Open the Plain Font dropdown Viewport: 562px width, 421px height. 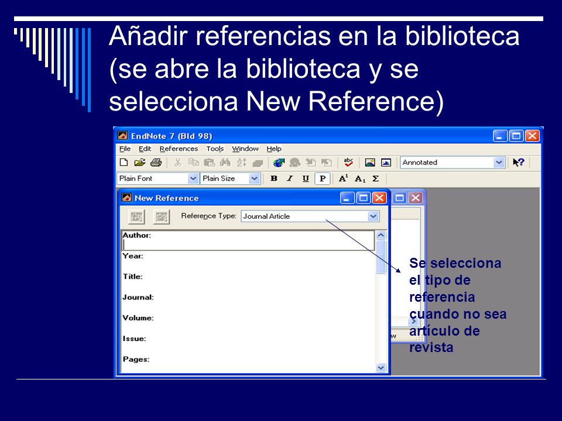point(193,178)
